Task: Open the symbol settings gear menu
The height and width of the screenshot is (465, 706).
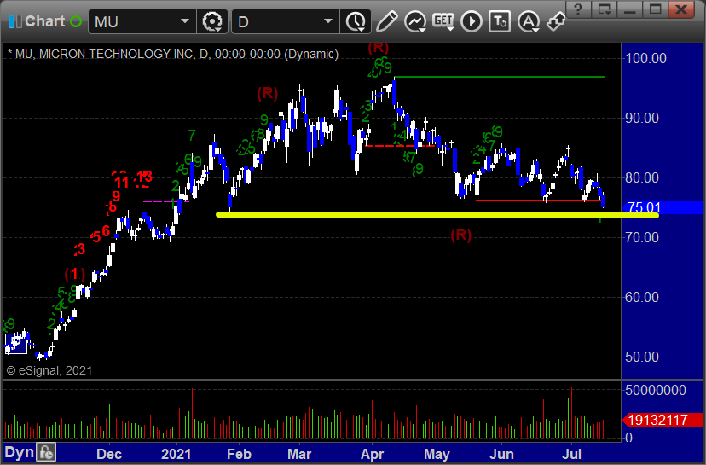Action: (x=212, y=21)
